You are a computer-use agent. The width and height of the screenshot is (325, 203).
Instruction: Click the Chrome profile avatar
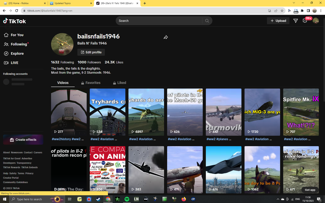click(315, 11)
